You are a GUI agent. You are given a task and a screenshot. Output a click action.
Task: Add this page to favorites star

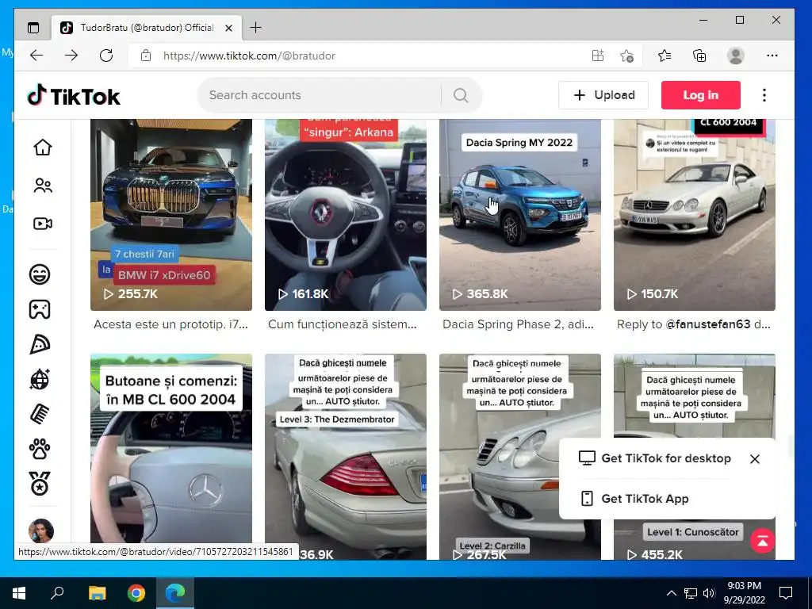click(626, 56)
